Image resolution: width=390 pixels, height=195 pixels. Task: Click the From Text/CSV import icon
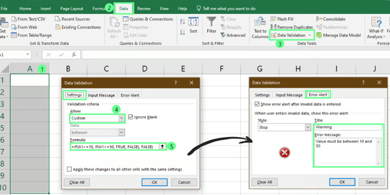(x=14, y=19)
